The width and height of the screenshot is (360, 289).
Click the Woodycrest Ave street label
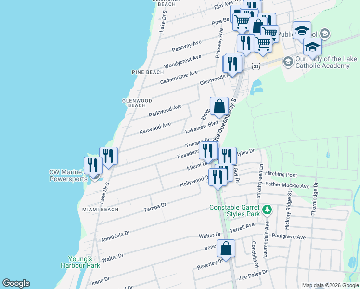coord(183,62)
